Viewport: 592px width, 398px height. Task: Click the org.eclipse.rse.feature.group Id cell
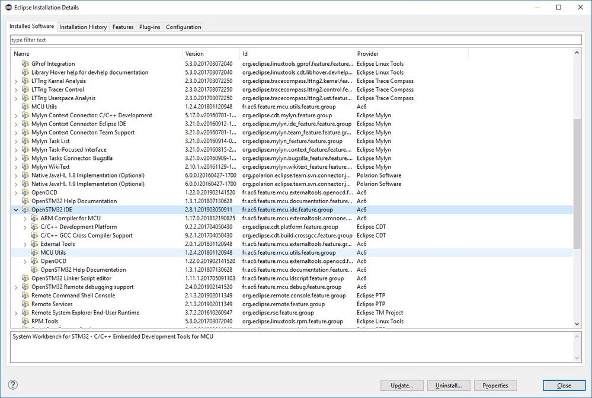(278, 313)
